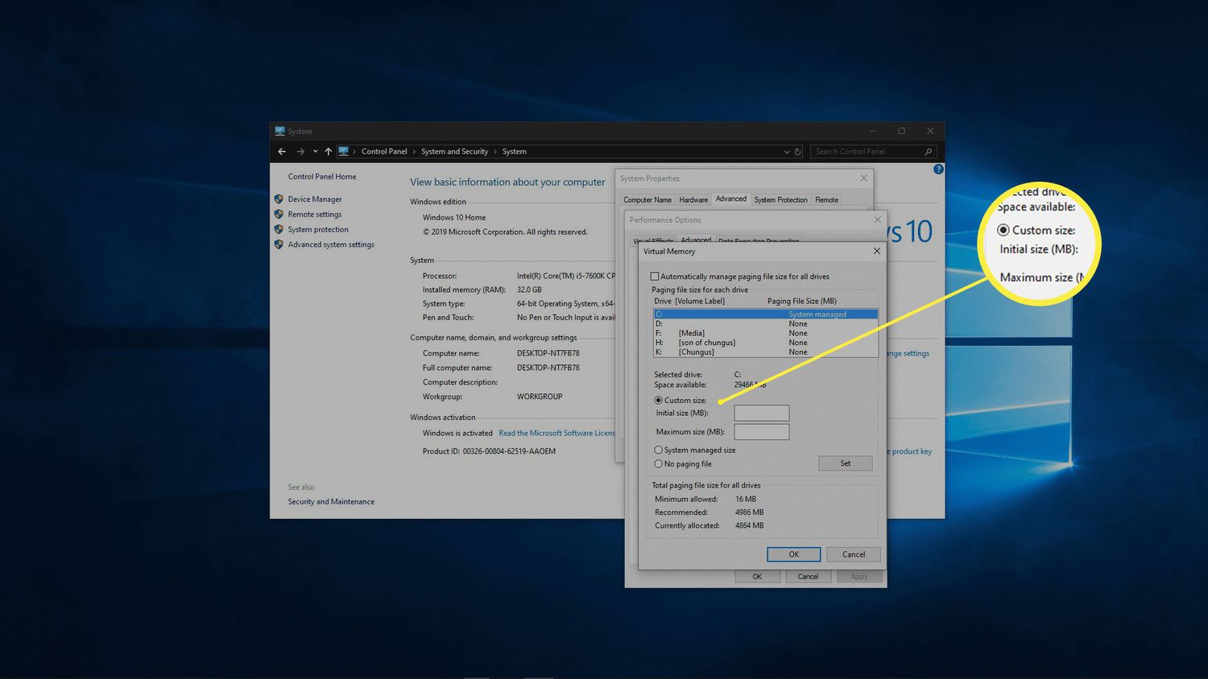Maximize the System window
Image resolution: width=1208 pixels, height=679 pixels.
(x=902, y=130)
